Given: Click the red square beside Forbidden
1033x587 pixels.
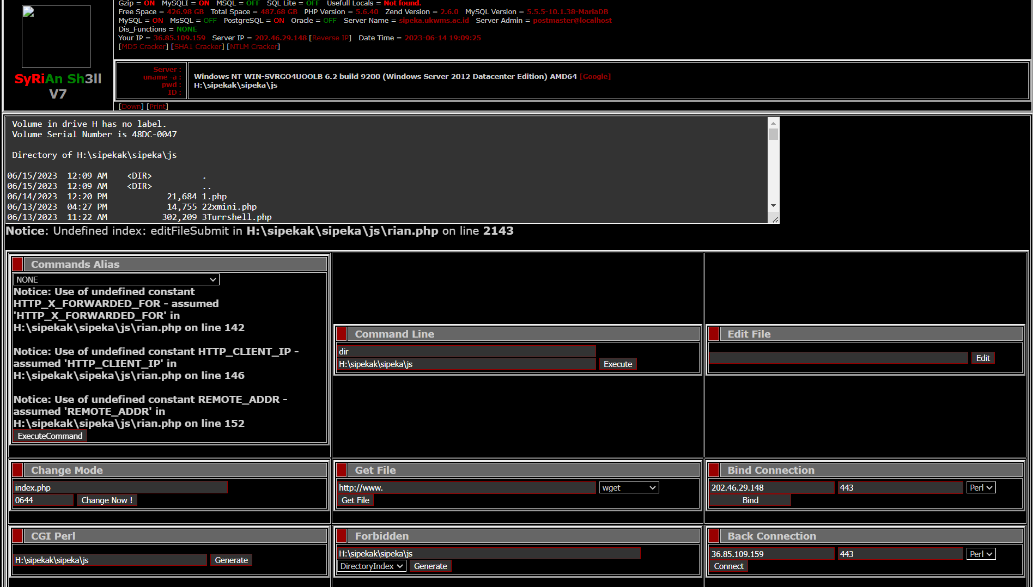Looking at the screenshot, I should pyautogui.click(x=342, y=536).
